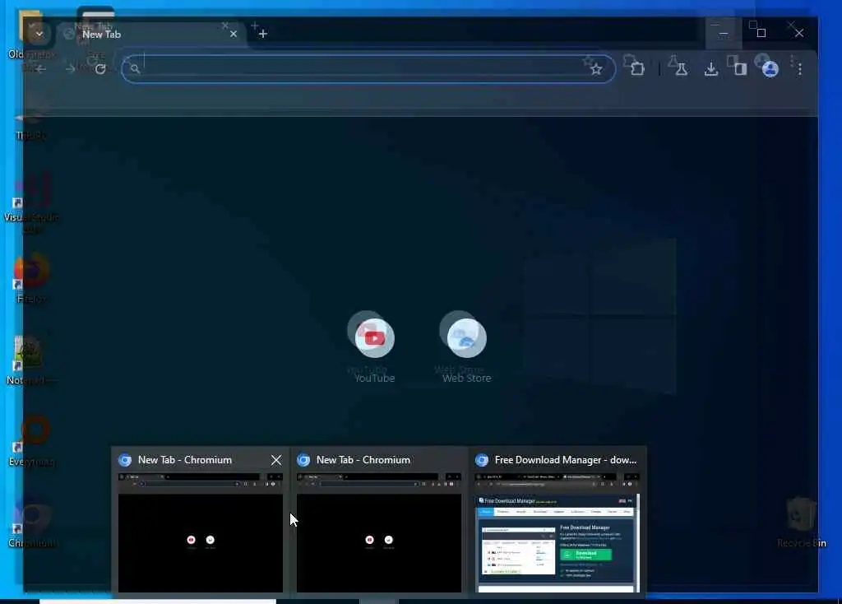Screen dimensions: 842x604
Task: Close the New Tab browser tab
Action: 234,34
